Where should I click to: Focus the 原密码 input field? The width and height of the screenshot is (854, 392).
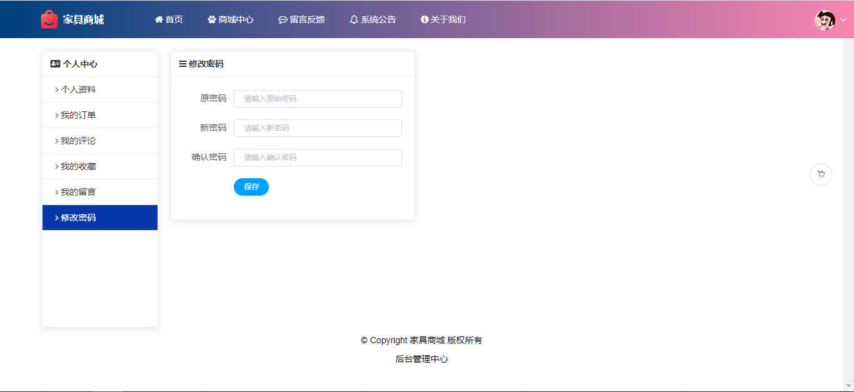point(318,99)
